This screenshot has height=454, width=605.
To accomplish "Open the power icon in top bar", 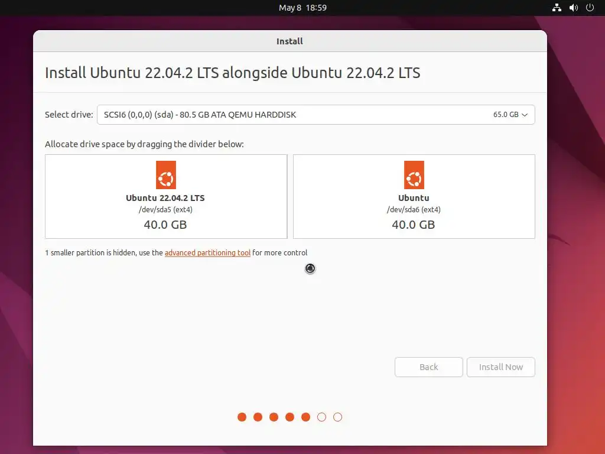I will 590,8.
